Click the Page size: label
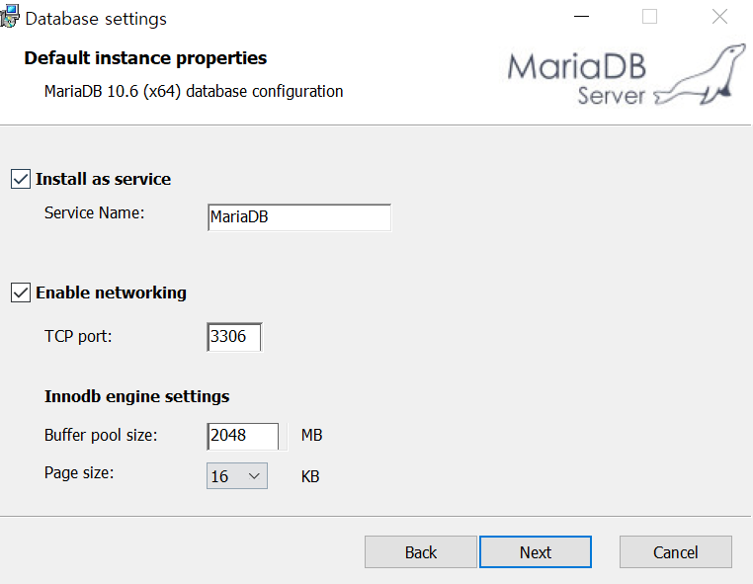753x584 pixels. [x=79, y=473]
